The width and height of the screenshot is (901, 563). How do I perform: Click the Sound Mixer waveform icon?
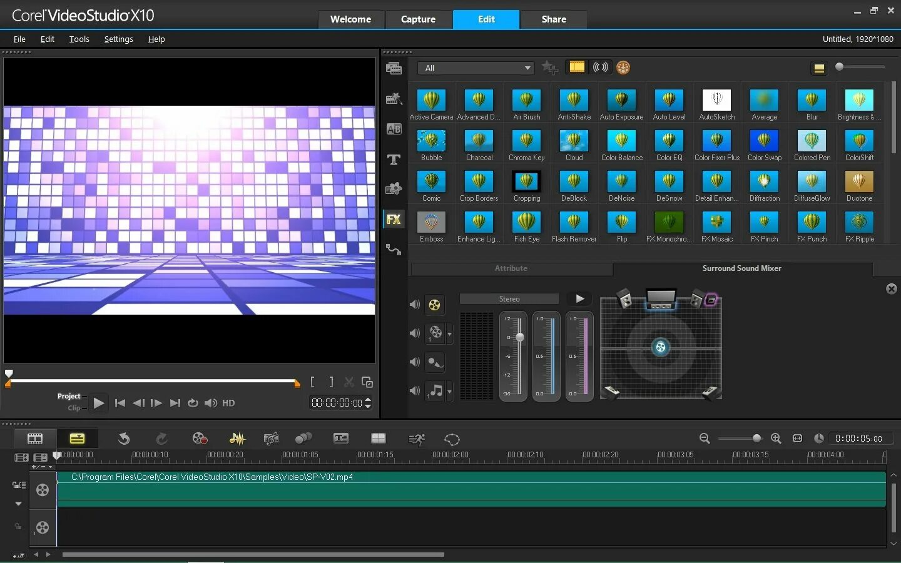click(237, 439)
